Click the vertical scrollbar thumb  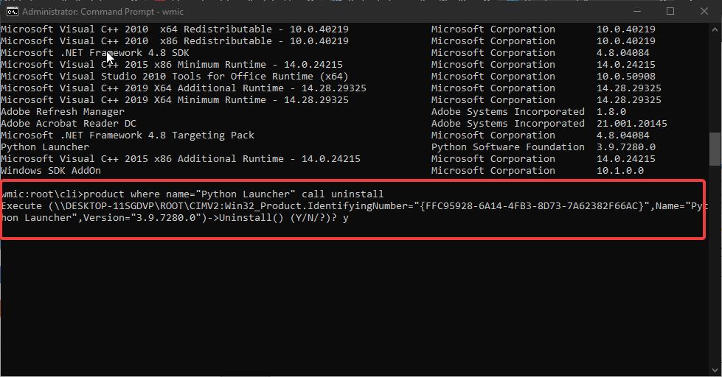tap(715, 149)
